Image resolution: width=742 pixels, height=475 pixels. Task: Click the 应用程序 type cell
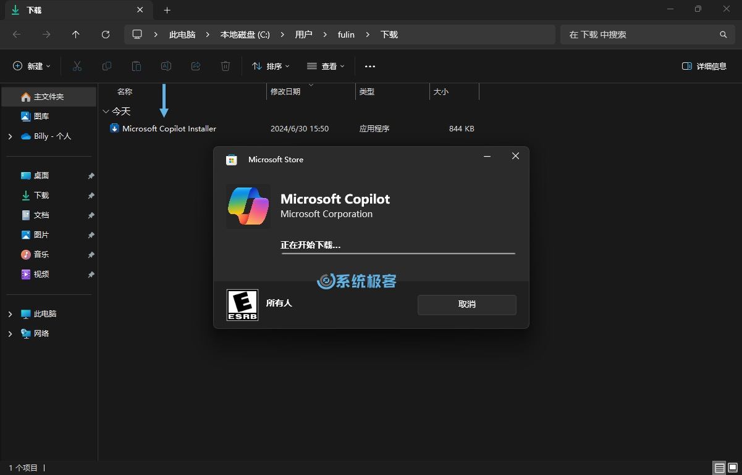(374, 129)
